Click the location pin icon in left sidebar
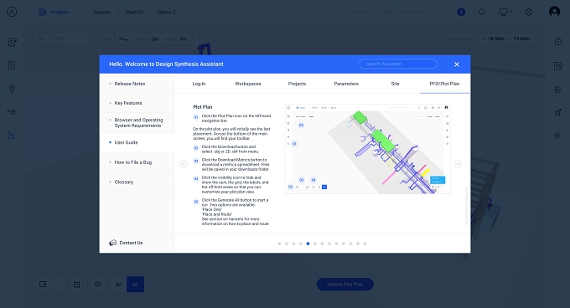The image size is (570, 308). coord(12,89)
